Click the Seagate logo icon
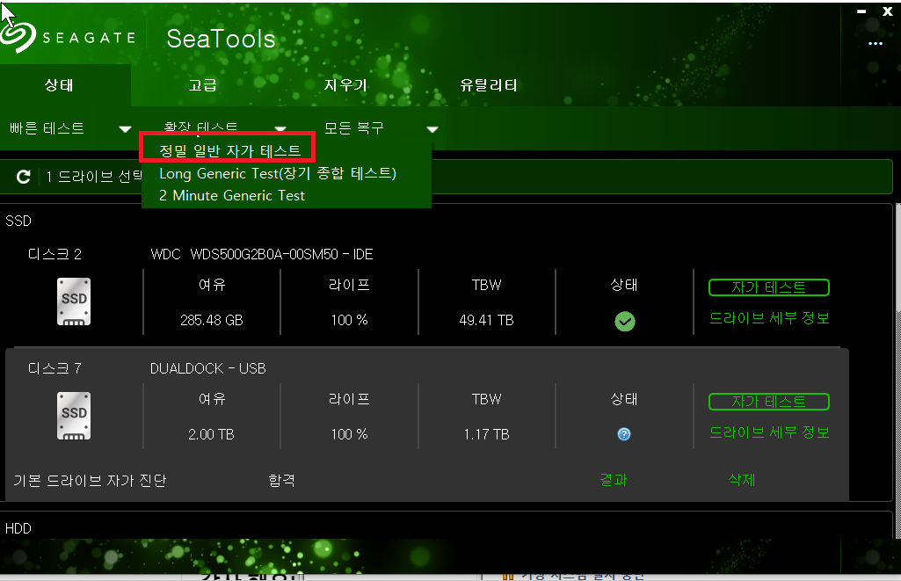This screenshot has height=581, width=901. point(18,38)
